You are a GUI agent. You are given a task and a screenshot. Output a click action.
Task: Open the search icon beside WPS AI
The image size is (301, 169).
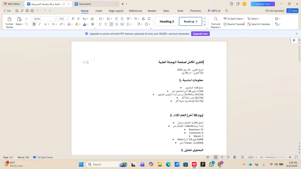[x=227, y=11]
